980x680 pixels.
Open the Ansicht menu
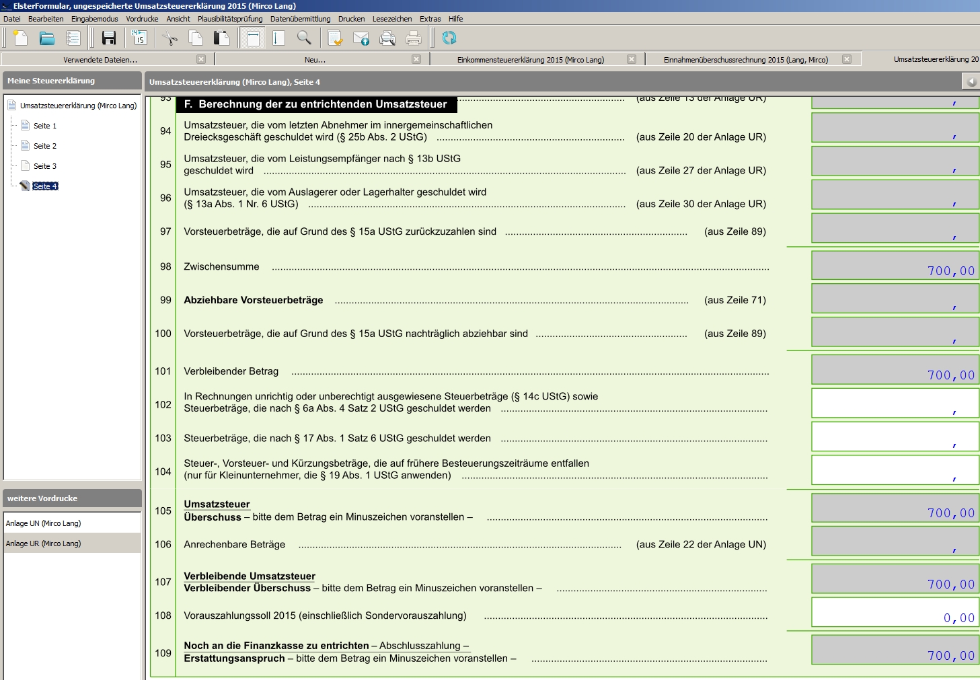[178, 19]
